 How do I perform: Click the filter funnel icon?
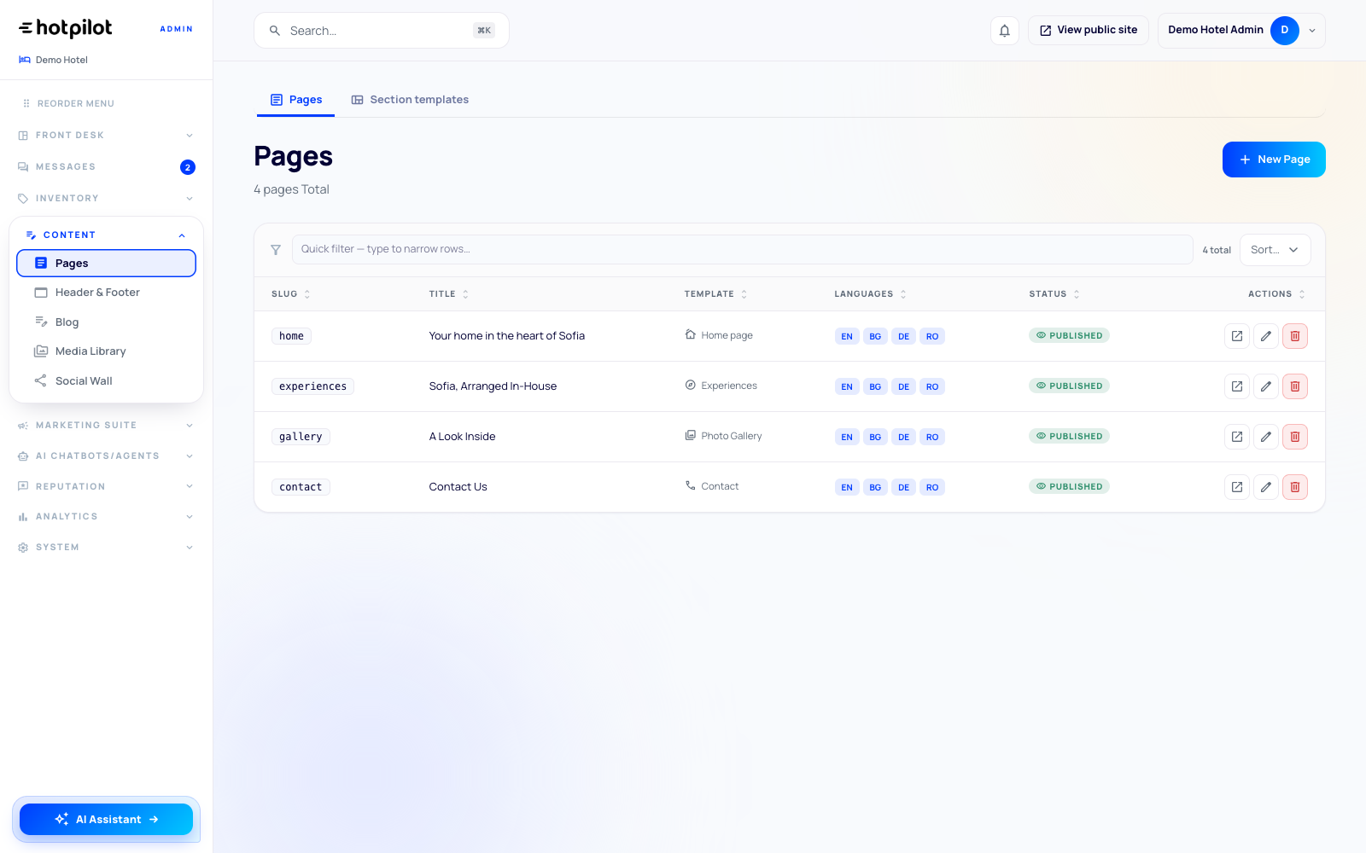(x=276, y=250)
